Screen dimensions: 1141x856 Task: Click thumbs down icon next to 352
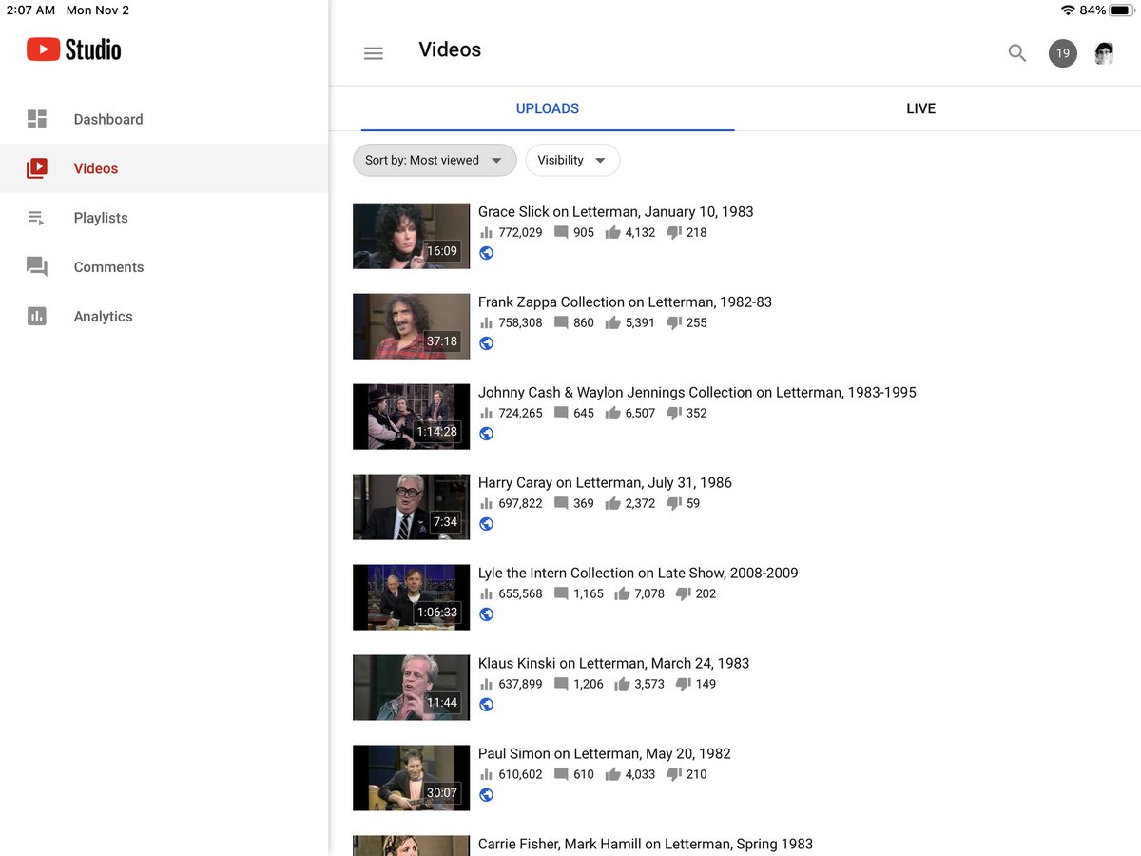(x=674, y=413)
